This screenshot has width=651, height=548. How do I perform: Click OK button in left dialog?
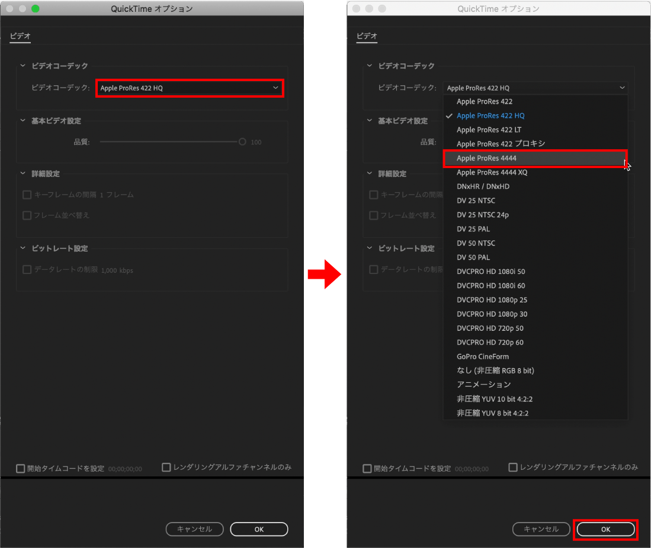tap(259, 529)
